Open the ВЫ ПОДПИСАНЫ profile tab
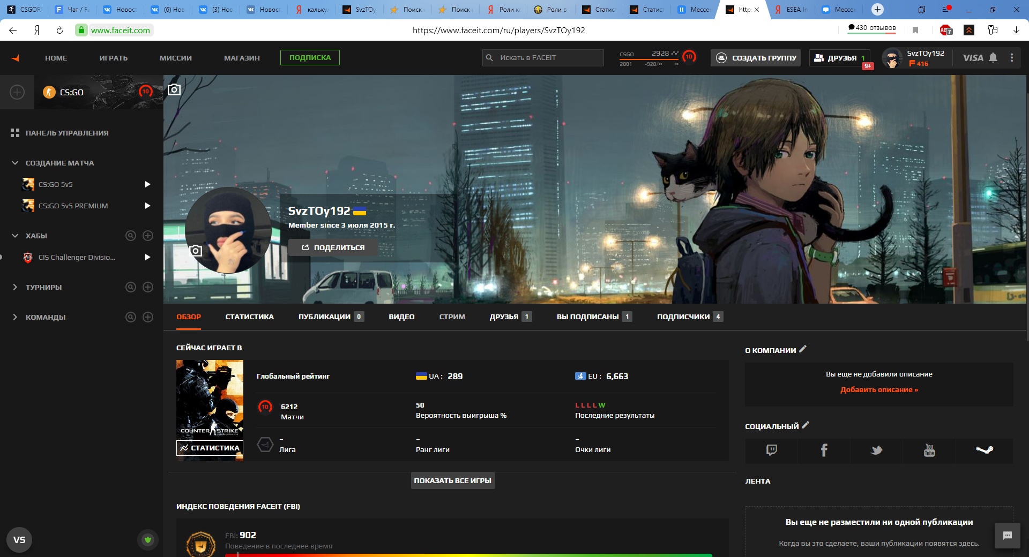The width and height of the screenshot is (1029, 557). coord(594,317)
